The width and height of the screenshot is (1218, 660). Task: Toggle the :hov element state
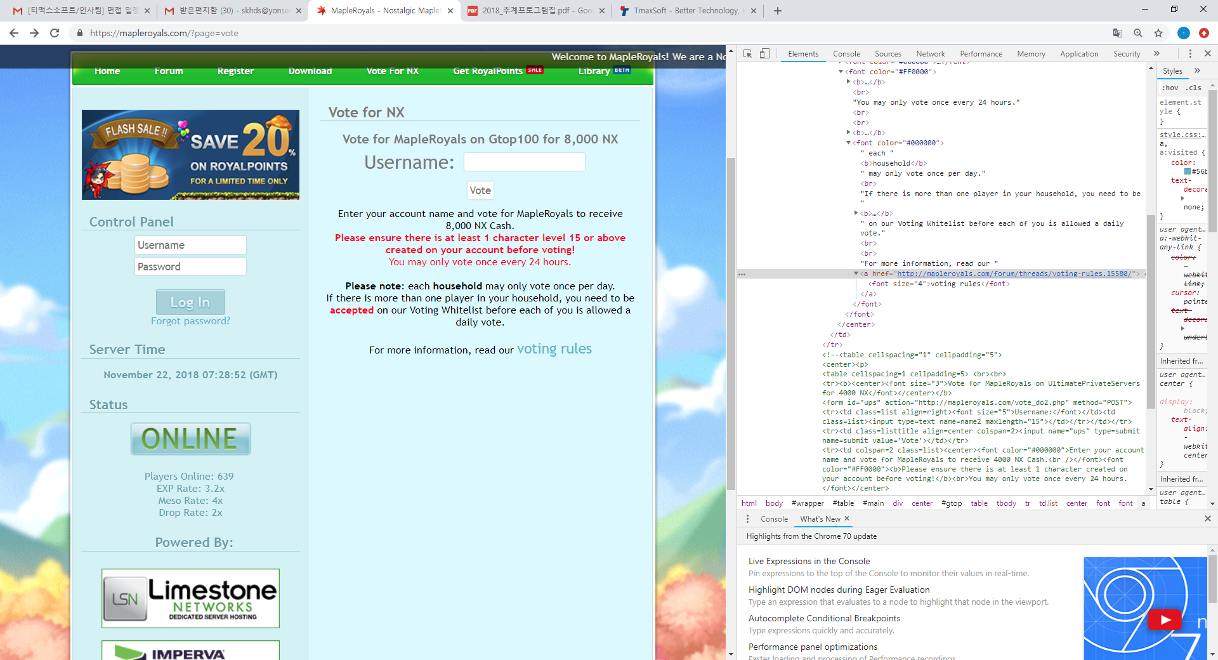(x=1170, y=88)
